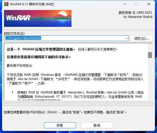Click the license text scrollbar thumb
The image size is (157, 133).
(x=150, y=55)
